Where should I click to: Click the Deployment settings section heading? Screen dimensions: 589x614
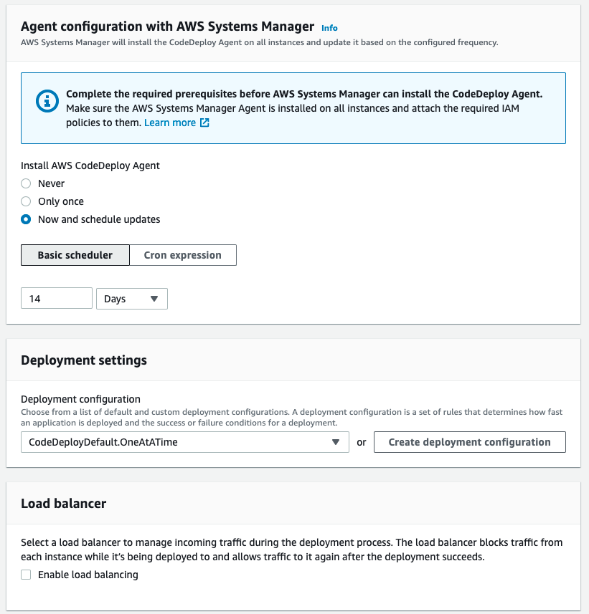point(84,360)
